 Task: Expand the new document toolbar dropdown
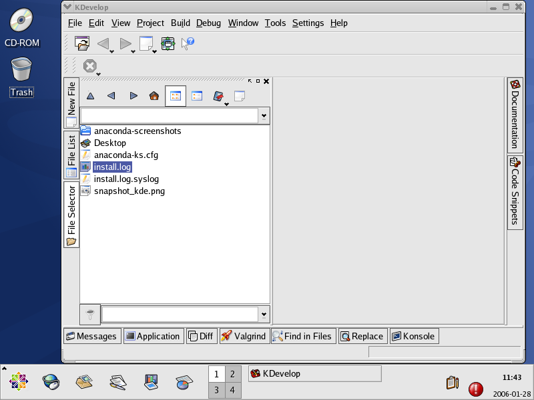click(x=154, y=51)
